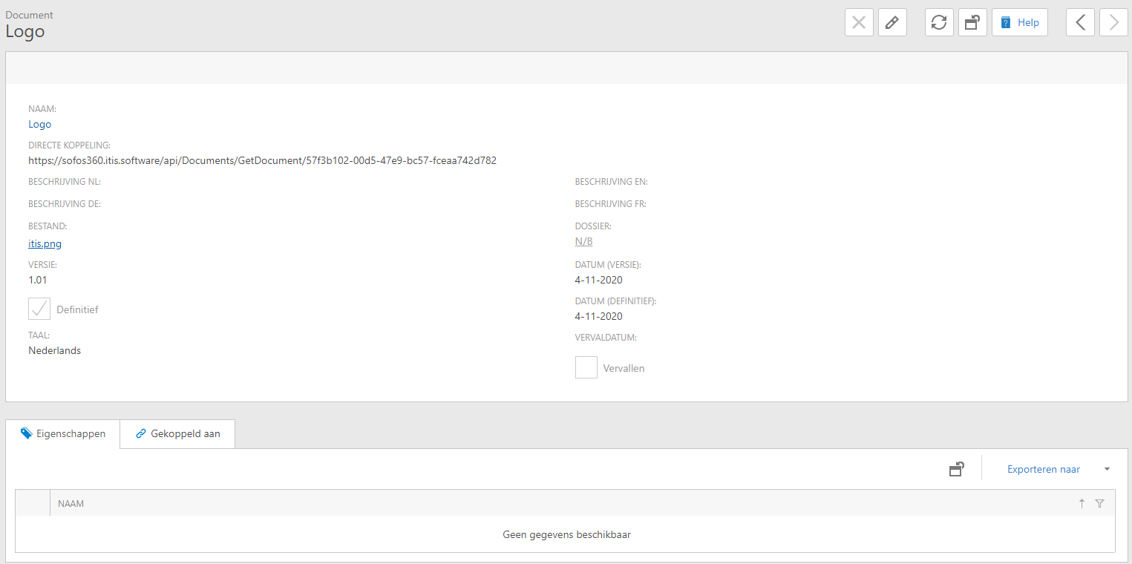This screenshot has width=1132, height=564.
Task: Toggle the Vervallen checkbox
Action: [x=586, y=367]
